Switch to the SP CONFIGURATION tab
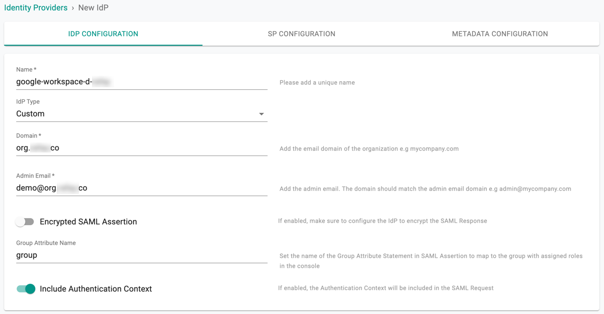Image resolution: width=604 pixels, height=314 pixels. point(302,34)
